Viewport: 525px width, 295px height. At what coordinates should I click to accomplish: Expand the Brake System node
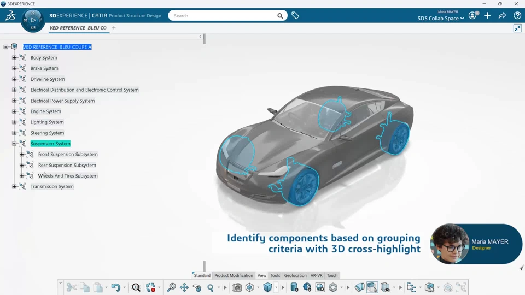[14, 68]
